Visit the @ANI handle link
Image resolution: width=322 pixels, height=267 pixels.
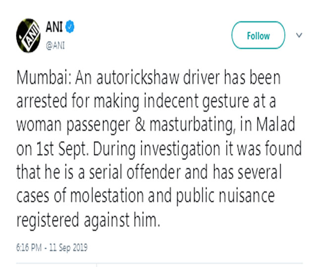click(55, 45)
